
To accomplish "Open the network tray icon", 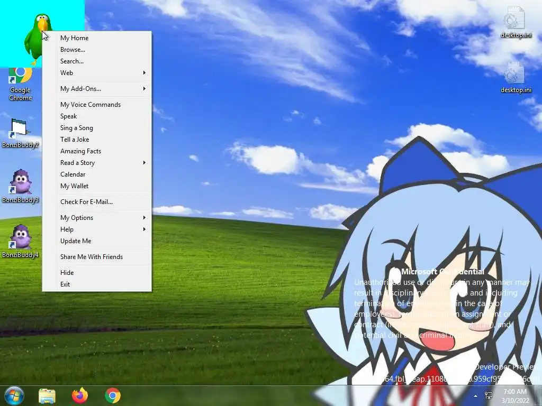I will tap(489, 395).
